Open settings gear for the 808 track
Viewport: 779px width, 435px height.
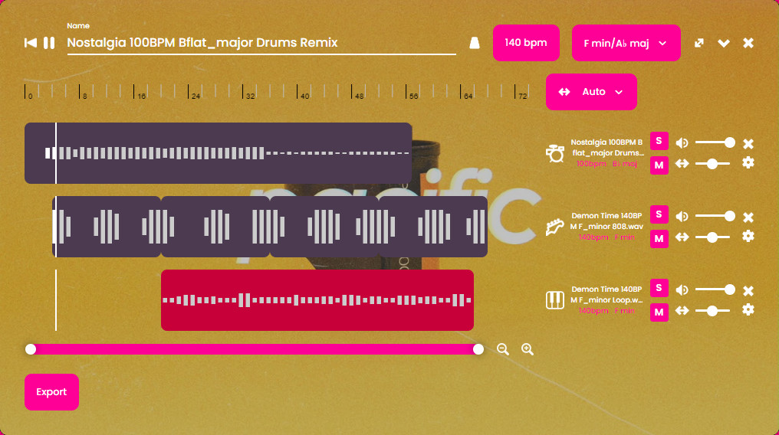pyautogui.click(x=748, y=236)
